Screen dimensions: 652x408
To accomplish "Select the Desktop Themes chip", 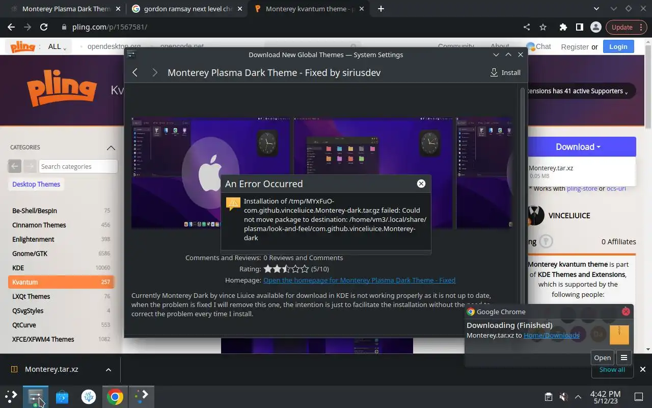I will click(36, 184).
